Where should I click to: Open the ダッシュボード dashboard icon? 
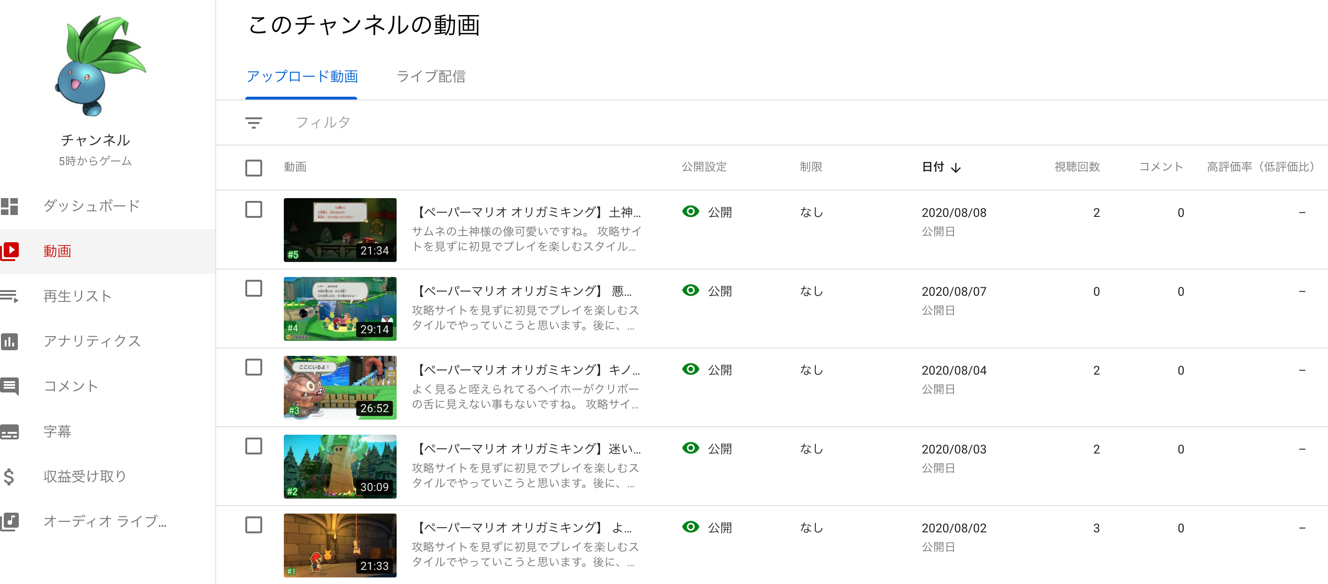9,206
